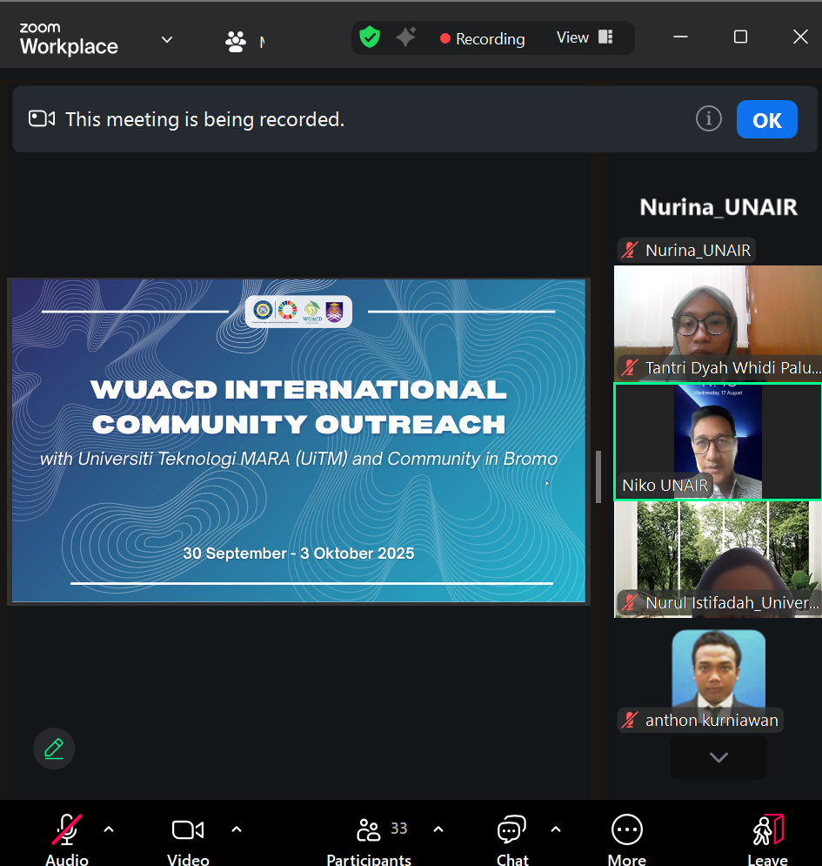Screen dimensions: 822x866
Task: Click the divider handle between slide and gallery
Action: (598, 477)
